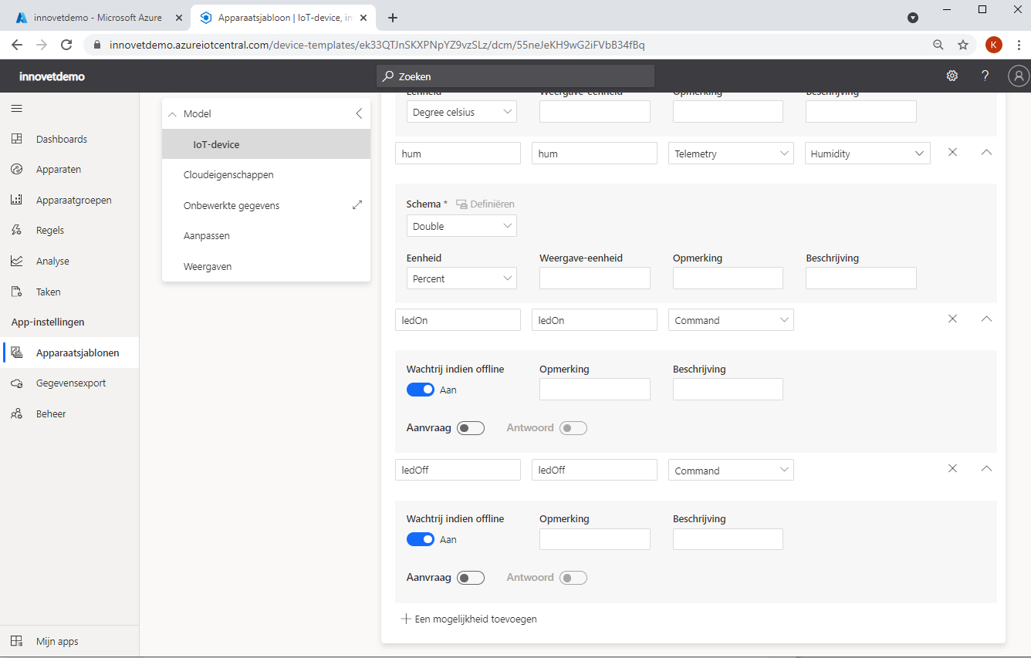Image resolution: width=1031 pixels, height=658 pixels.
Task: Toggle ledOn Antwoord switch
Action: click(x=573, y=428)
